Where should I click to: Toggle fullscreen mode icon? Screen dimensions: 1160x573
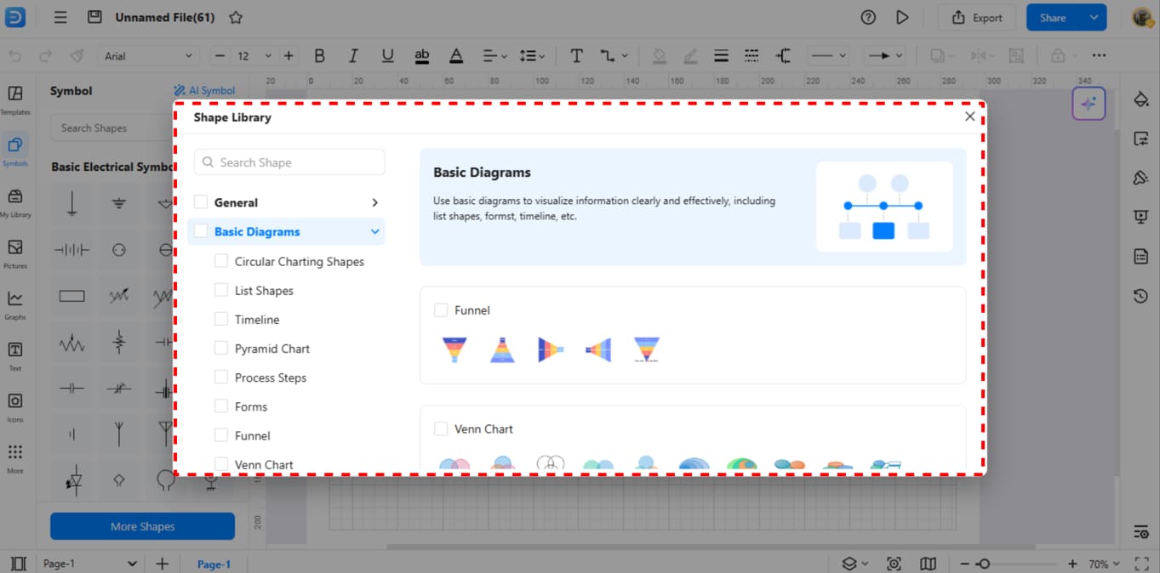1142,564
